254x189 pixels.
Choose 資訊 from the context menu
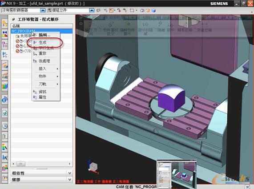coord(46,92)
